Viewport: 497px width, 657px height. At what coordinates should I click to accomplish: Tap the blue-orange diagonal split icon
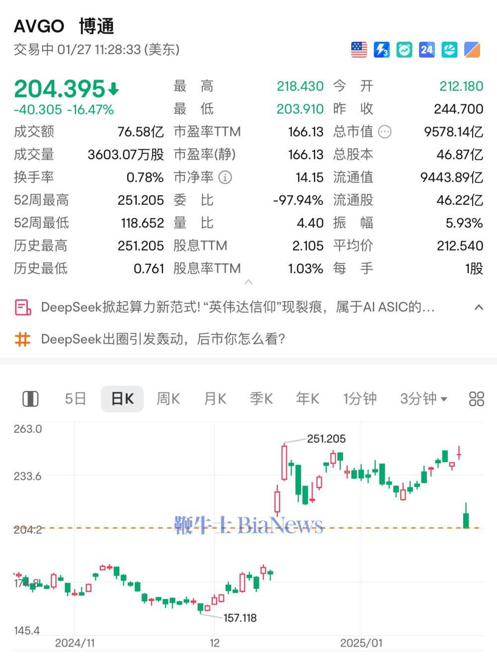[x=472, y=50]
